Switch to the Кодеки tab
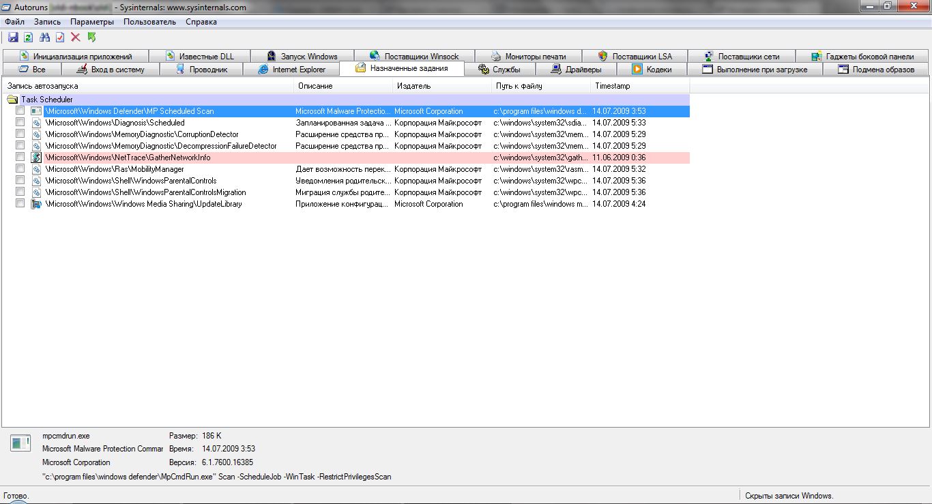932x504 pixels. click(652, 69)
